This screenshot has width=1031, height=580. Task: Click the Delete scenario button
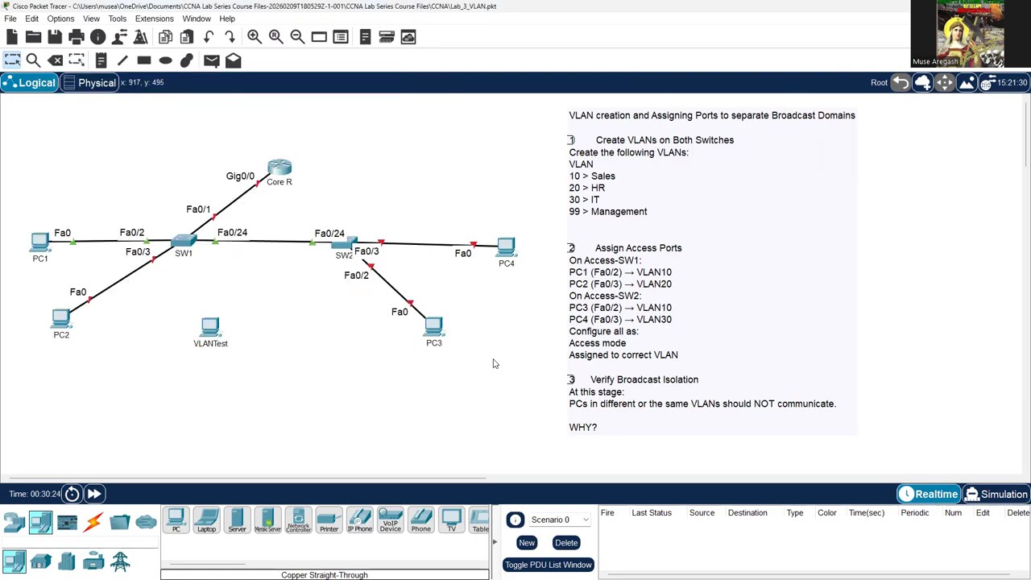click(x=566, y=543)
